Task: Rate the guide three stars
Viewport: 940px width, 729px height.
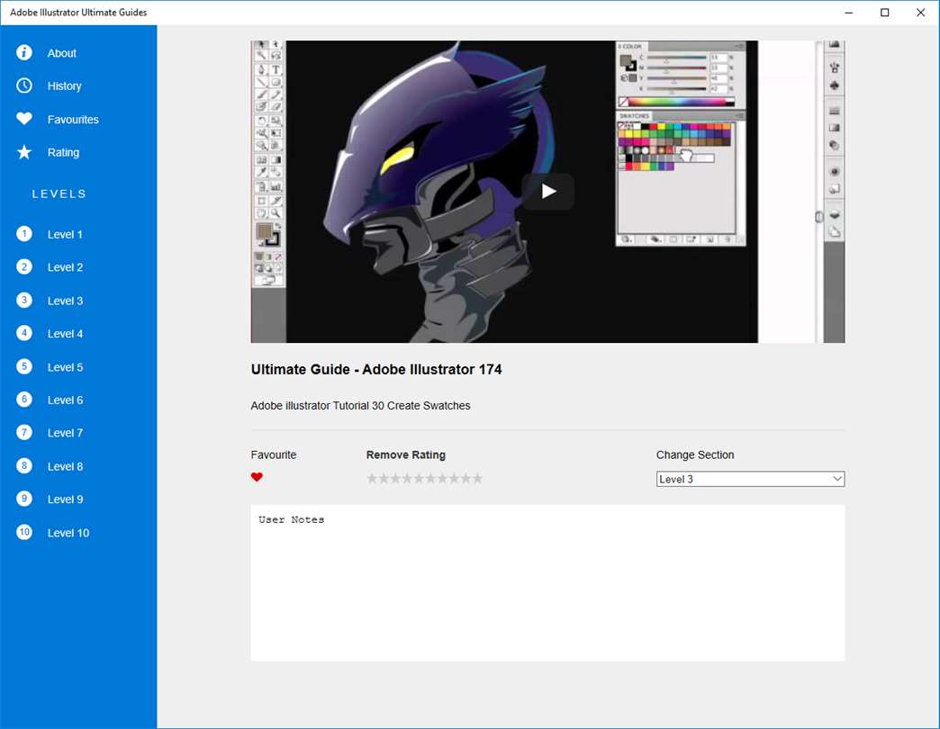Action: click(x=395, y=478)
